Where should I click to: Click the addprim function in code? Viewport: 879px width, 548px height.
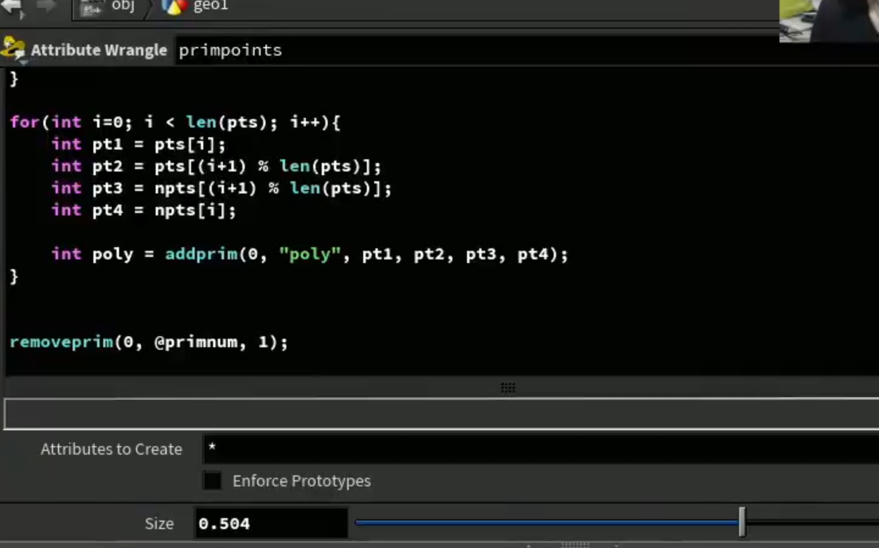point(201,254)
